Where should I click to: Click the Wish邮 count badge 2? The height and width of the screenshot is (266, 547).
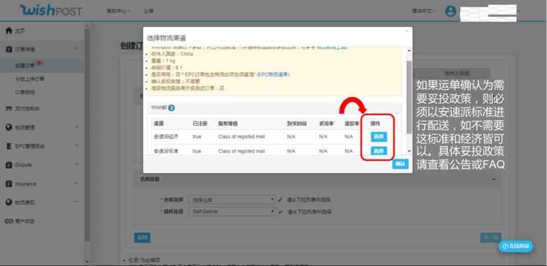click(171, 108)
